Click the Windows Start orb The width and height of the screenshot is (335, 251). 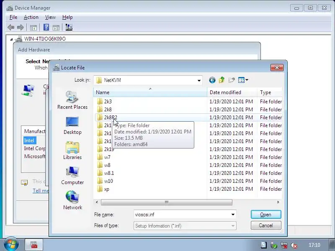(x=11, y=244)
